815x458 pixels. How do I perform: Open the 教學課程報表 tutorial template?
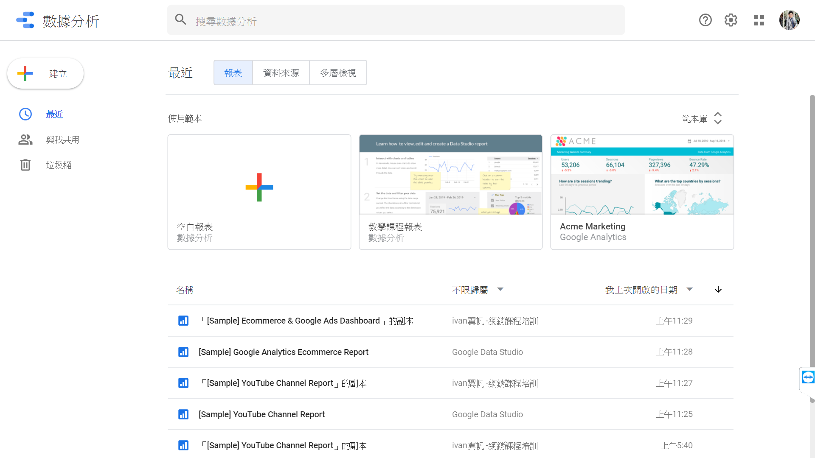(451, 192)
